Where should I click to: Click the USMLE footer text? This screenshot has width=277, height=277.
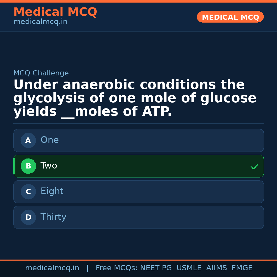[x=189, y=268]
